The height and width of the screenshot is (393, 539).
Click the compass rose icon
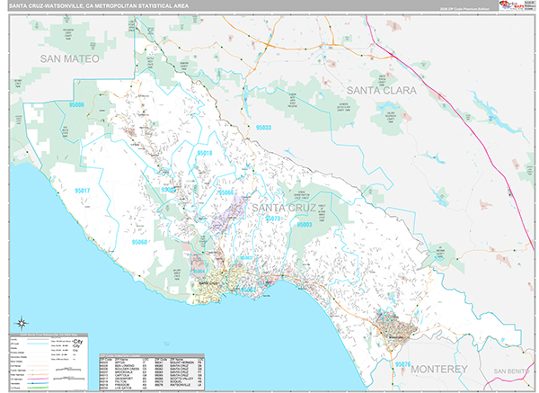point(20,322)
